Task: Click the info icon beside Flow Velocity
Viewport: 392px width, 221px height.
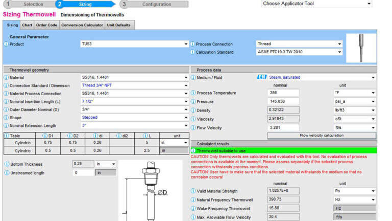Action: (193, 128)
